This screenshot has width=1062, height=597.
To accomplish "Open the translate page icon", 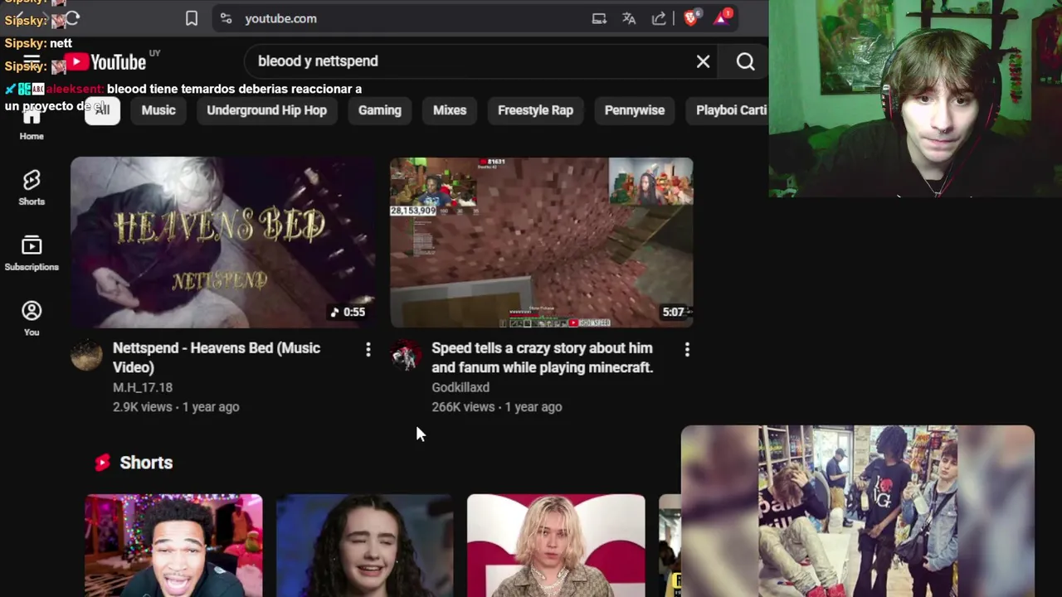I will click(x=629, y=18).
